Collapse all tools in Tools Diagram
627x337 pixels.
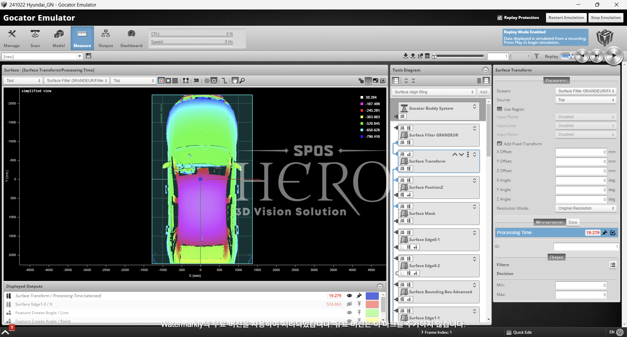coord(413,81)
